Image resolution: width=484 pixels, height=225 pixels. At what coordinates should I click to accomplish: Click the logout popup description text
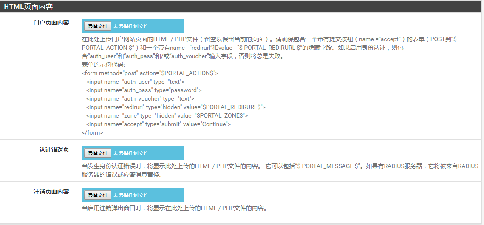[174, 208]
